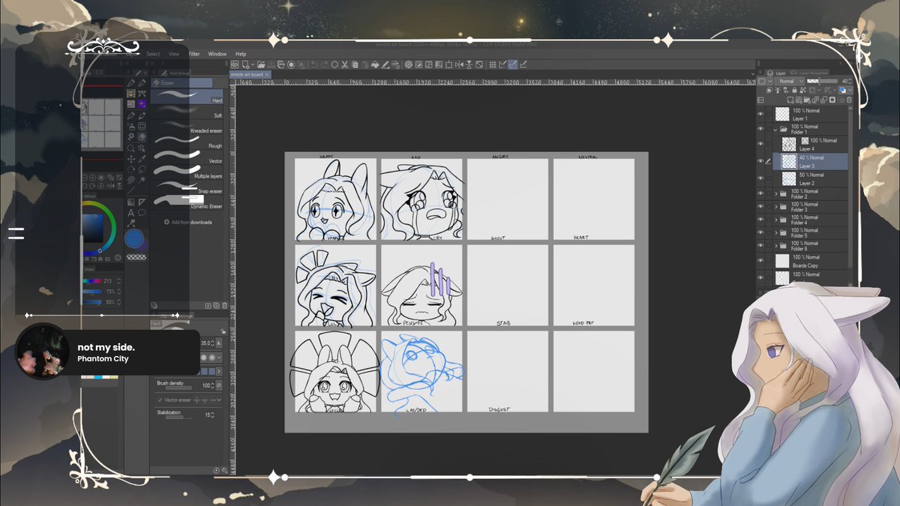The image size is (900, 506).
Task: Hide Folder 2 using its eye icon
Action: 760,193
